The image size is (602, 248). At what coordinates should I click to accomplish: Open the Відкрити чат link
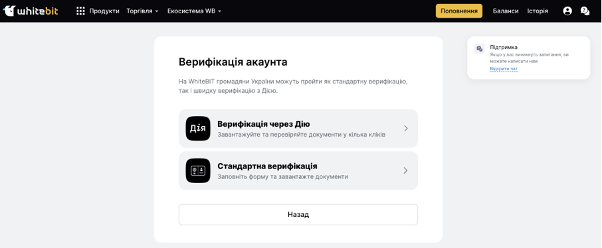pos(504,68)
